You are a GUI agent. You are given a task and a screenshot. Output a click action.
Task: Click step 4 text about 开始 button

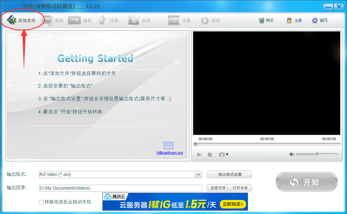(x=70, y=112)
